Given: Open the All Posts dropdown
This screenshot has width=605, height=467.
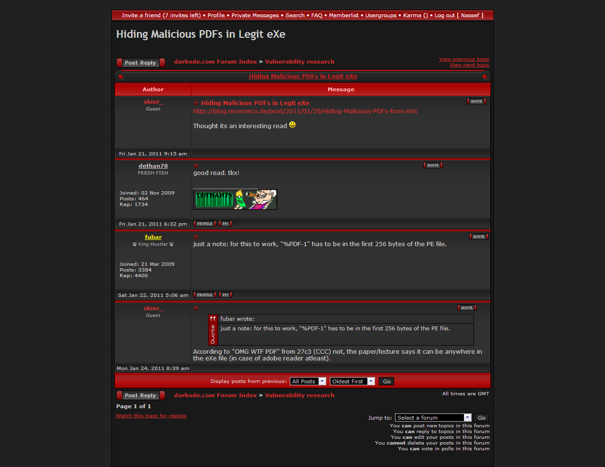Looking at the screenshot, I should [308, 381].
